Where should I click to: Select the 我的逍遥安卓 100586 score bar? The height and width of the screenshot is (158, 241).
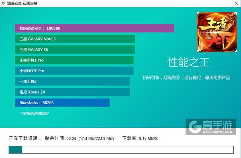click(94, 28)
